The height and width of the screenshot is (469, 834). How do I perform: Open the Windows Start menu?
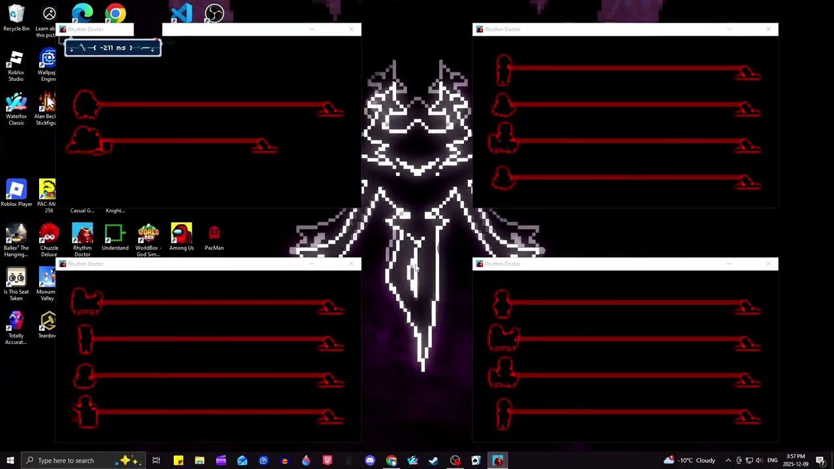click(x=10, y=461)
